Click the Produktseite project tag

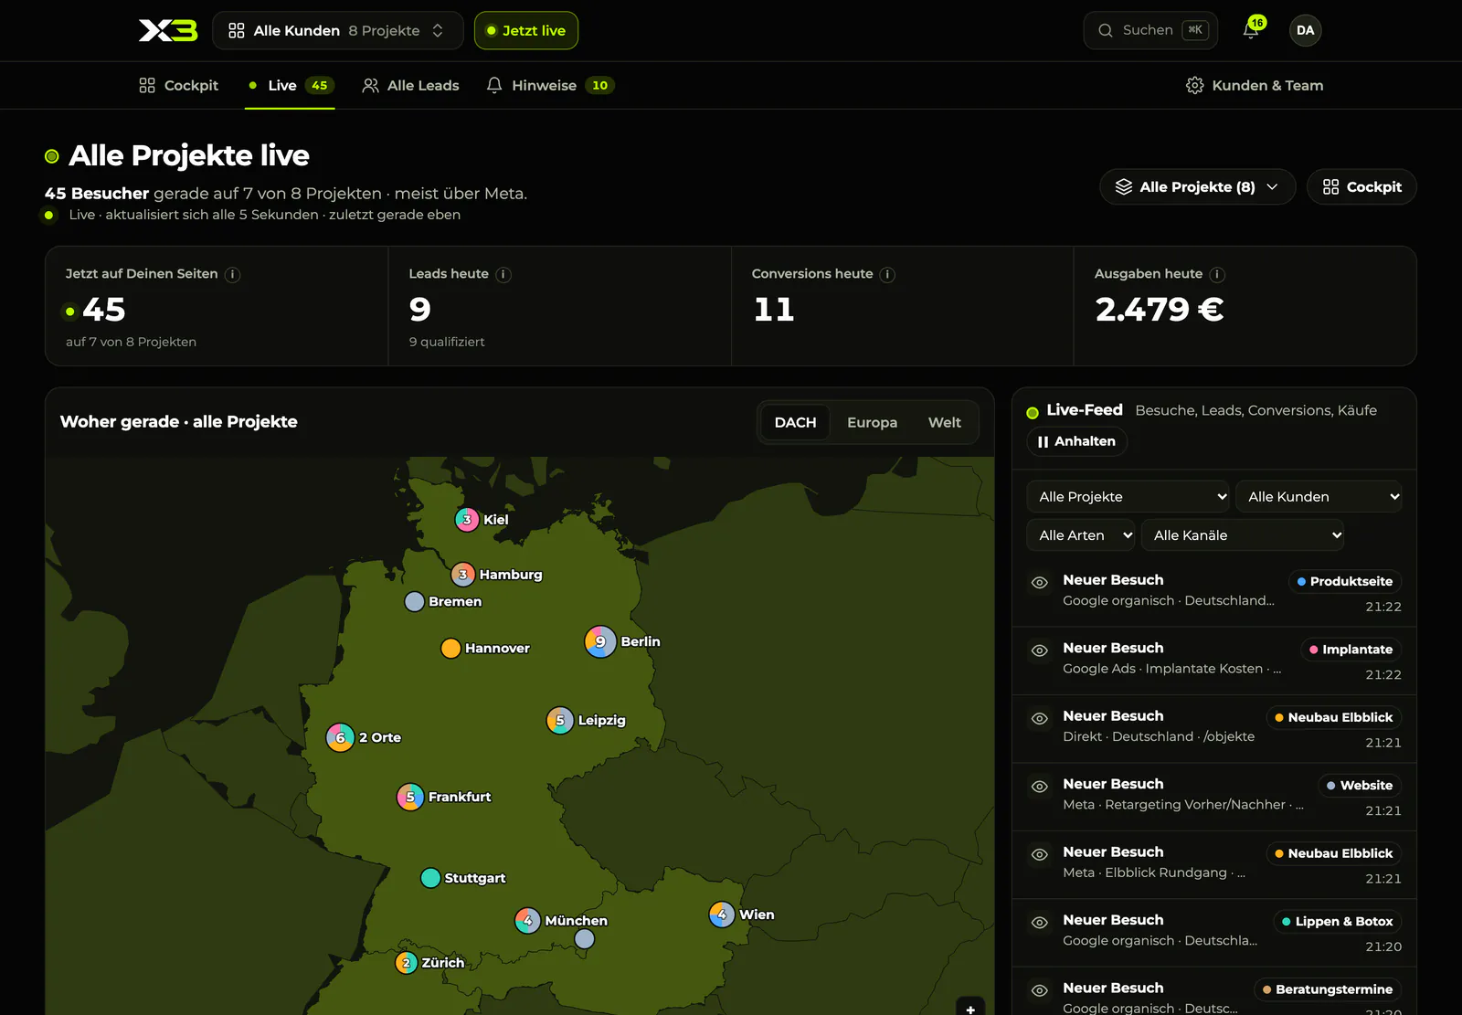(x=1345, y=581)
